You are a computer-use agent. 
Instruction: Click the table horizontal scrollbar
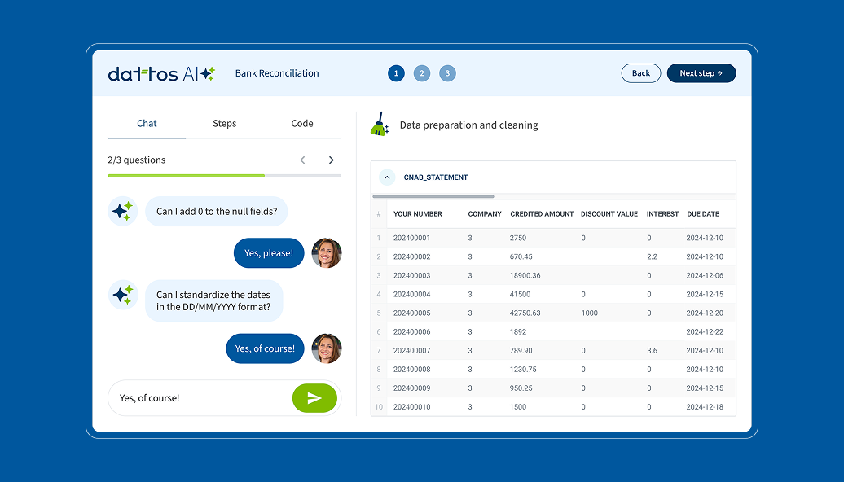coord(433,196)
